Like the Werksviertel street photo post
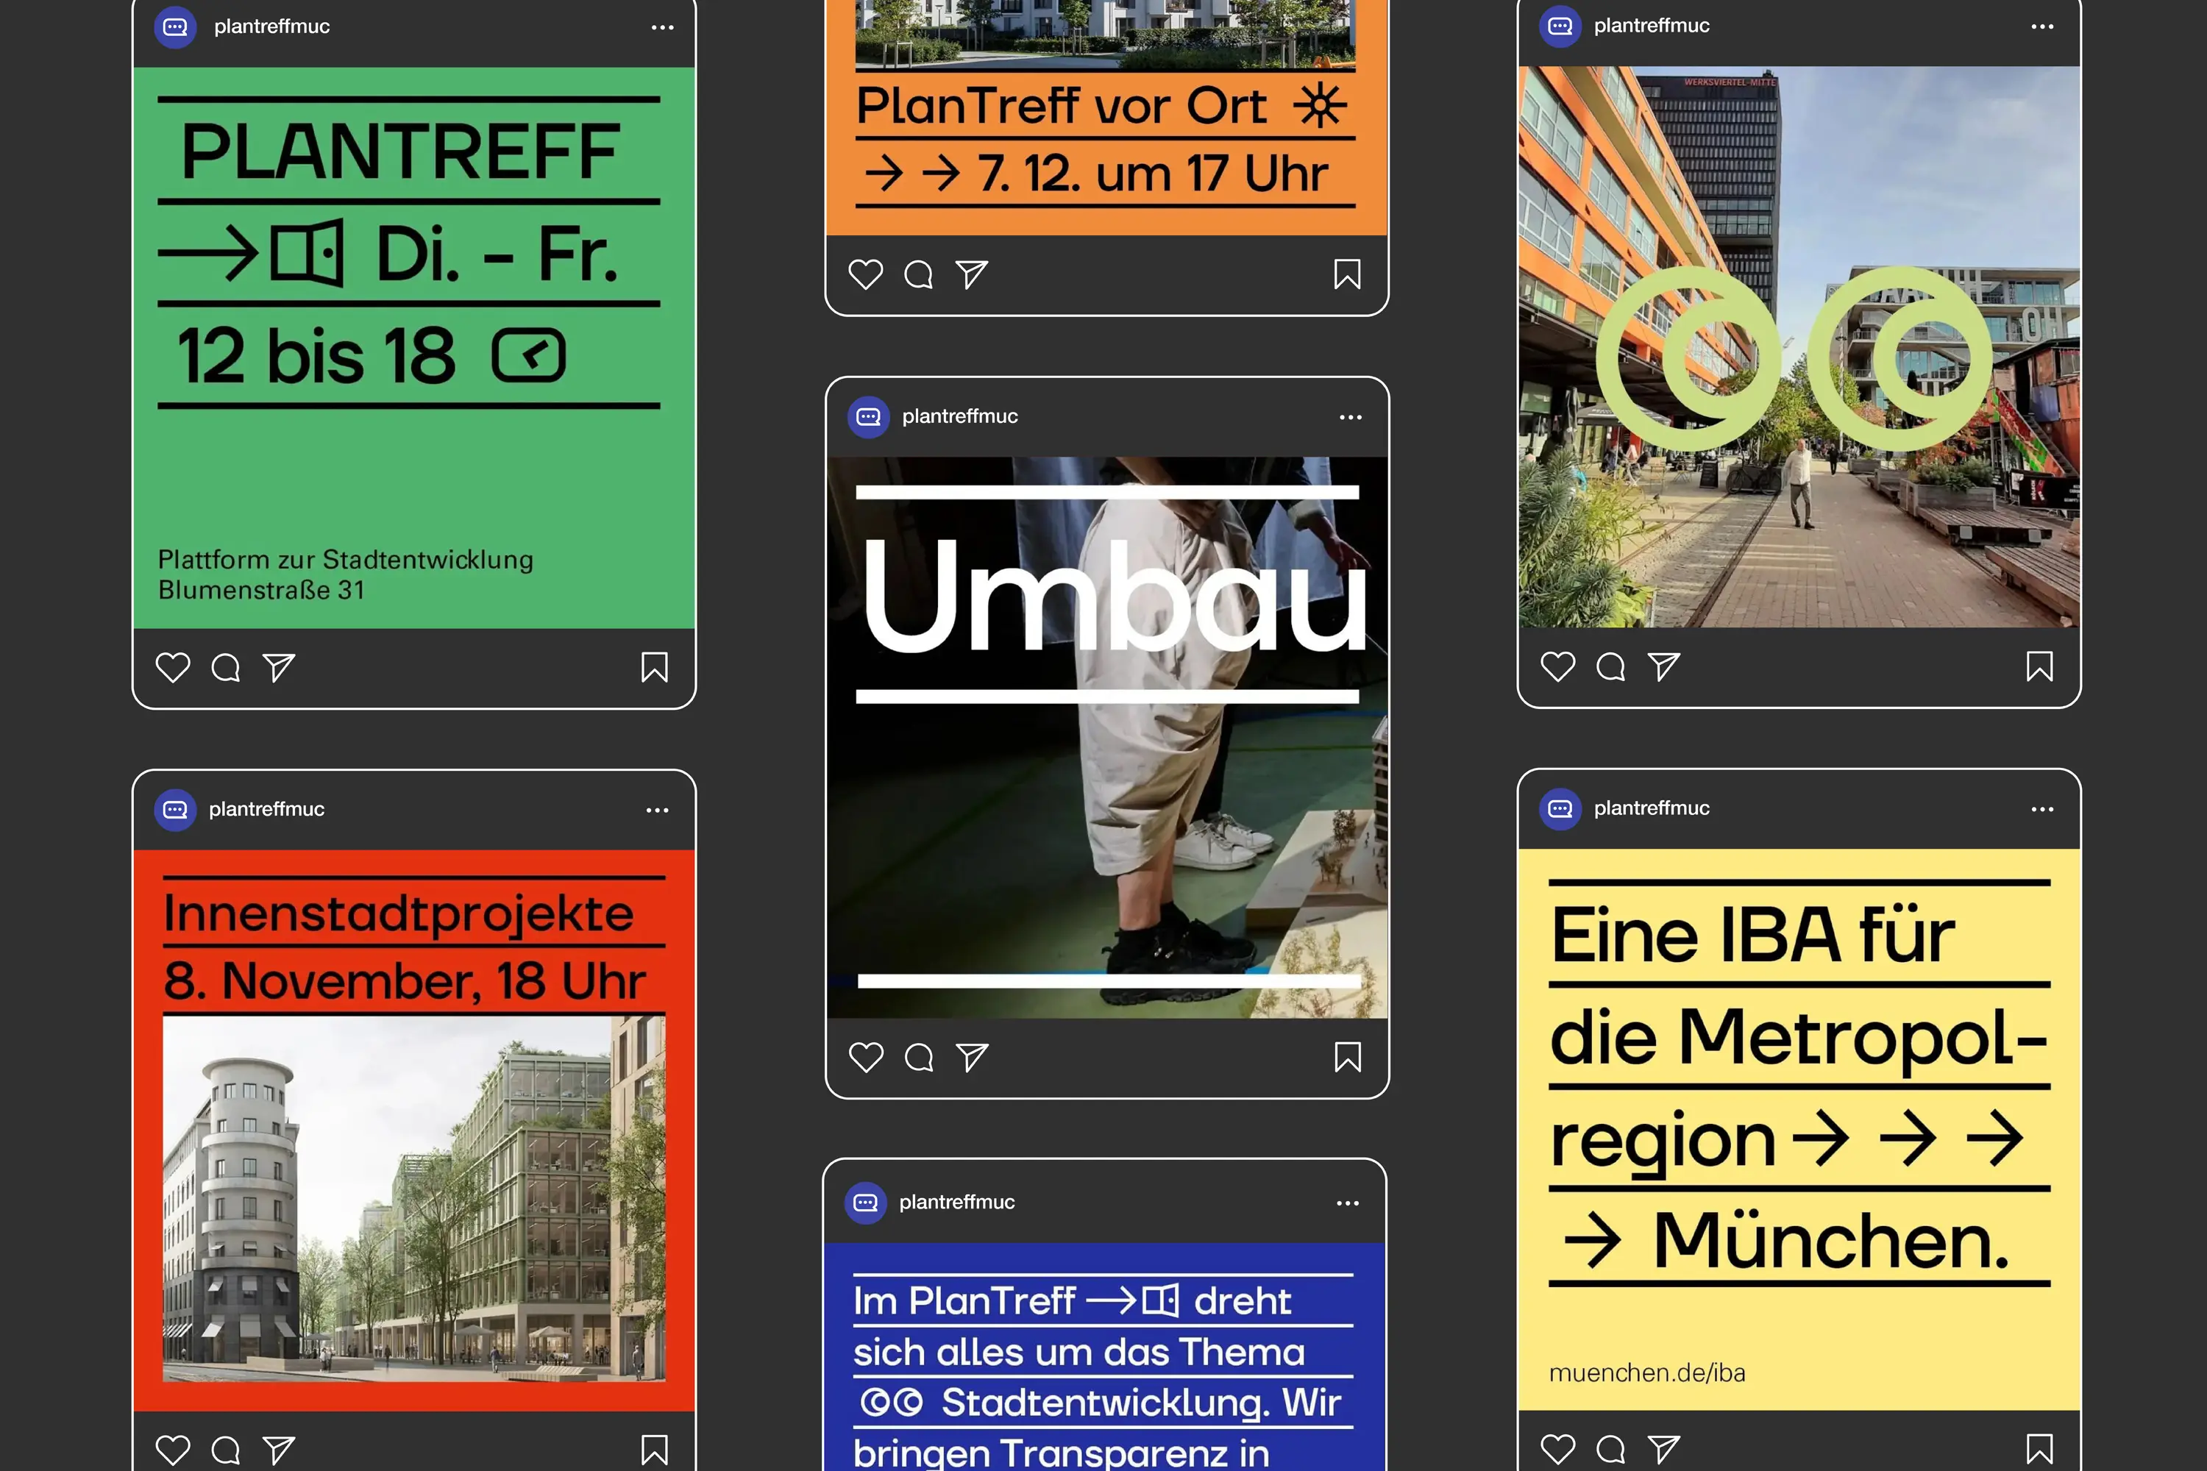 pos(1557,666)
